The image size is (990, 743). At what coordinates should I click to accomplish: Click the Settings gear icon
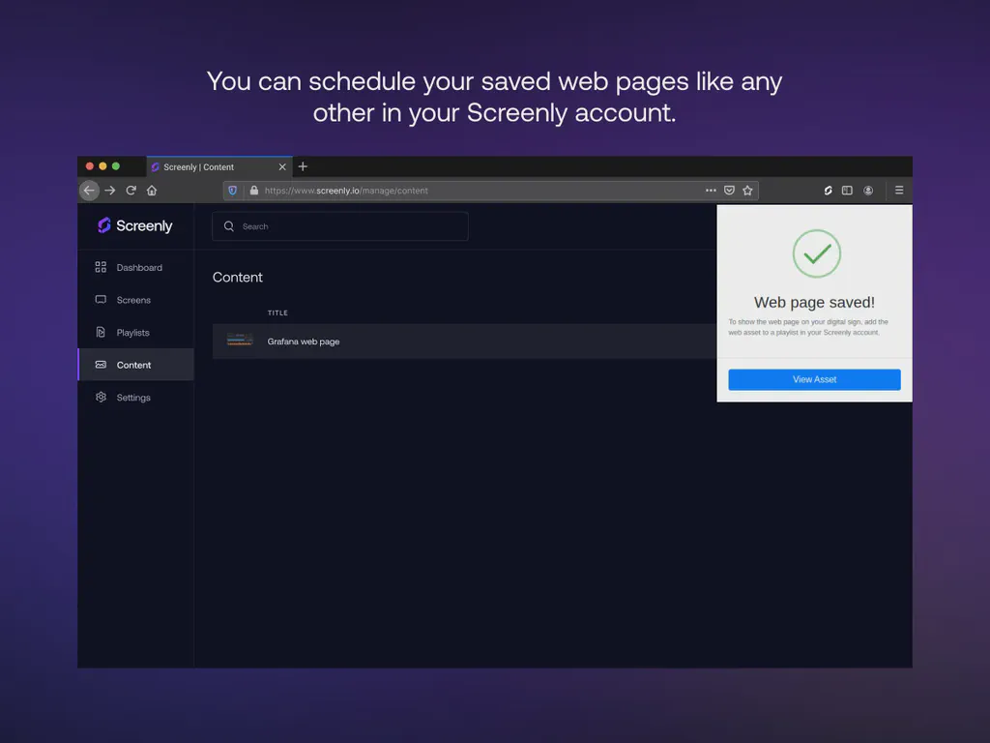point(101,397)
